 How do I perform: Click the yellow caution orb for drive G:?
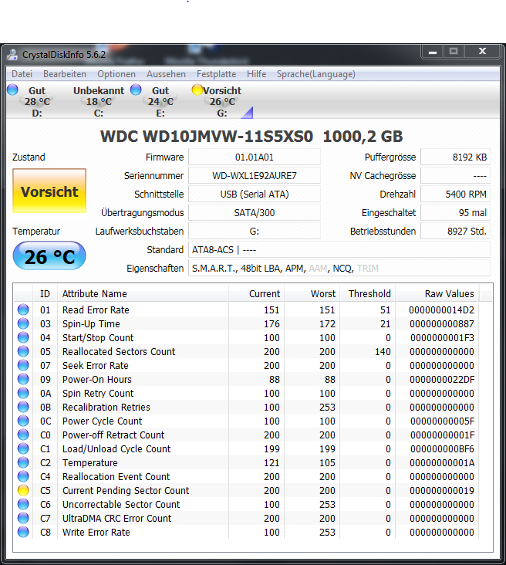(197, 90)
